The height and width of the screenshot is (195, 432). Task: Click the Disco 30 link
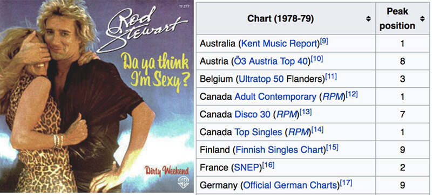pyautogui.click(x=252, y=114)
